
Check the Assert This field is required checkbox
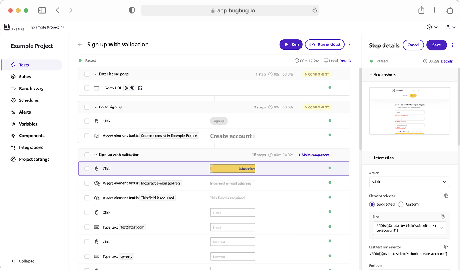(x=87, y=198)
